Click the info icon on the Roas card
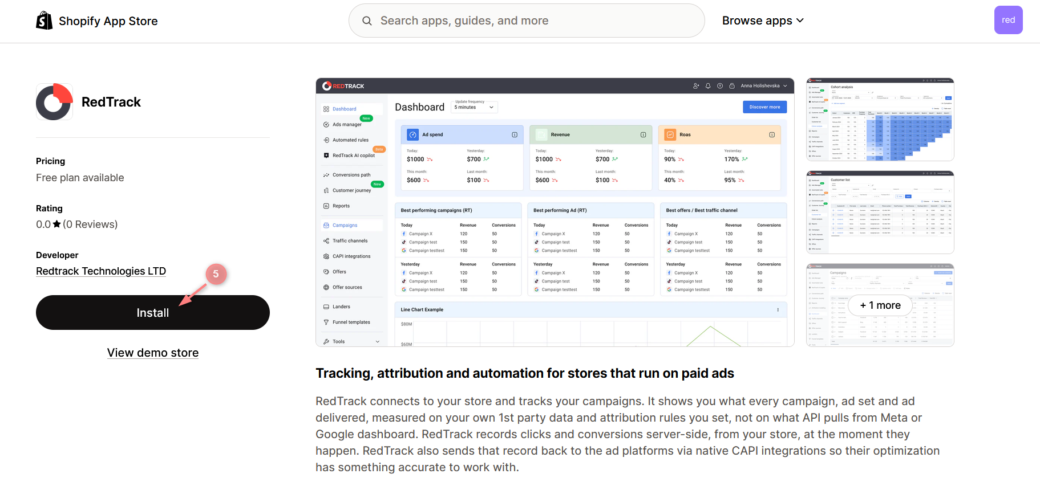The height and width of the screenshot is (482, 1040). click(x=772, y=134)
